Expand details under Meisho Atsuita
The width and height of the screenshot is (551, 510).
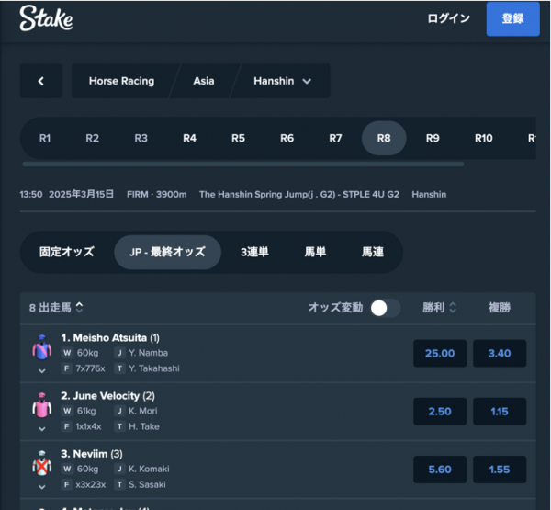pyautogui.click(x=42, y=370)
